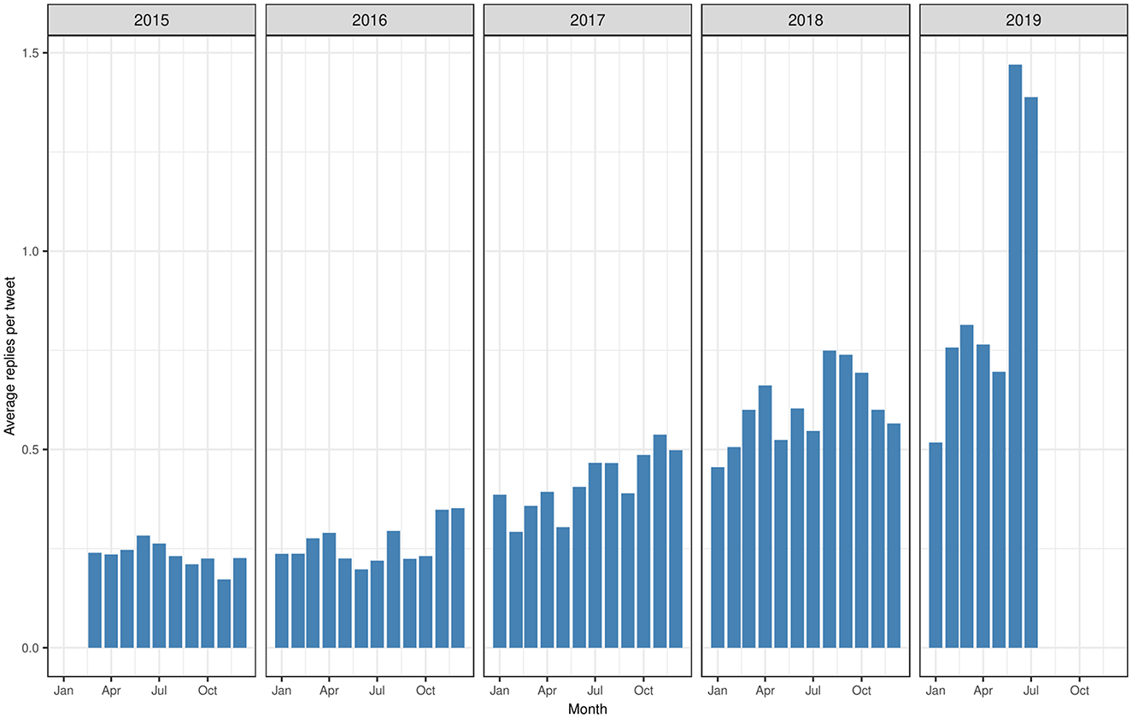This screenshot has height=718, width=1132.
Task: Click the 2019 facet header
Action: pyautogui.click(x=1023, y=20)
